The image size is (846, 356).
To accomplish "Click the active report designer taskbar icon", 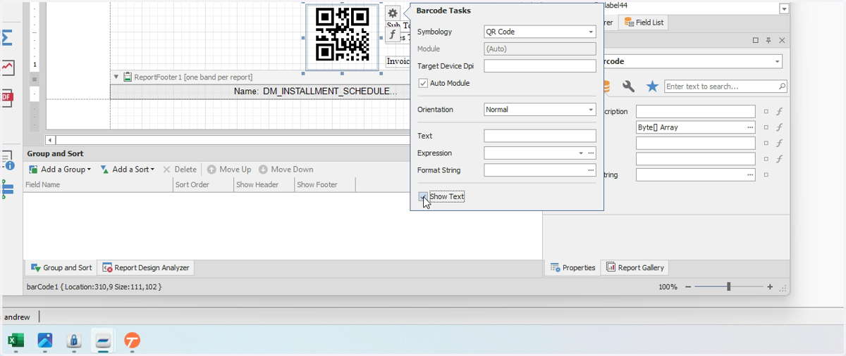I will (x=103, y=341).
